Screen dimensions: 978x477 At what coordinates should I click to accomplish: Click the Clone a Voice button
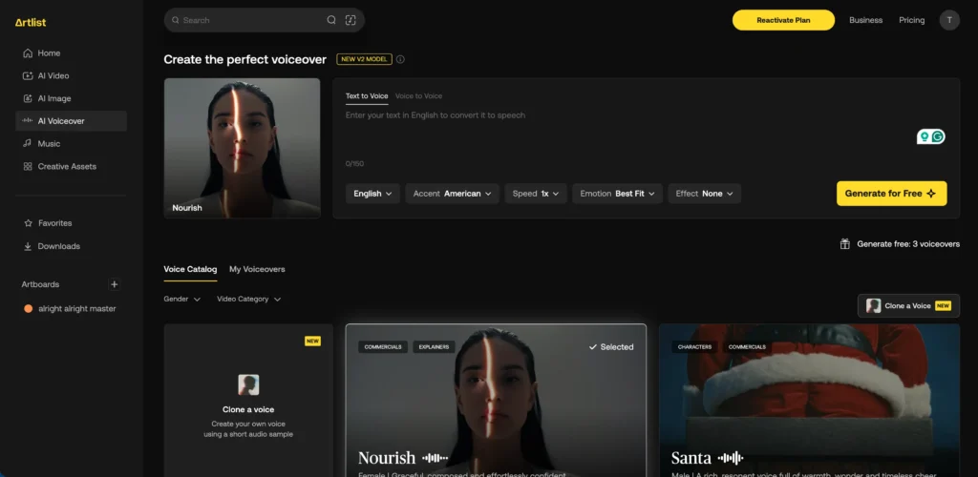click(909, 305)
